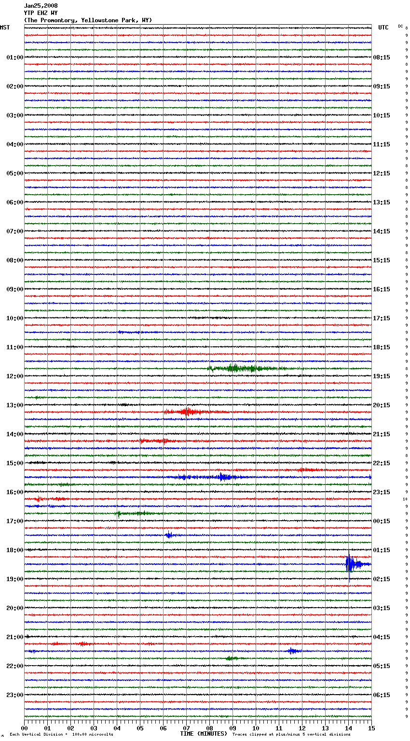Click the 14:15 UTC time label
Viewport: 410px width, 741px height.
pos(382,231)
